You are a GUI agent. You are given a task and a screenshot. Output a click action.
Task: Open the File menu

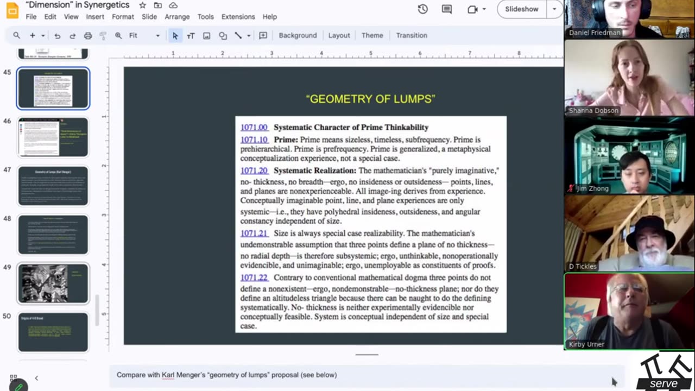(x=31, y=17)
